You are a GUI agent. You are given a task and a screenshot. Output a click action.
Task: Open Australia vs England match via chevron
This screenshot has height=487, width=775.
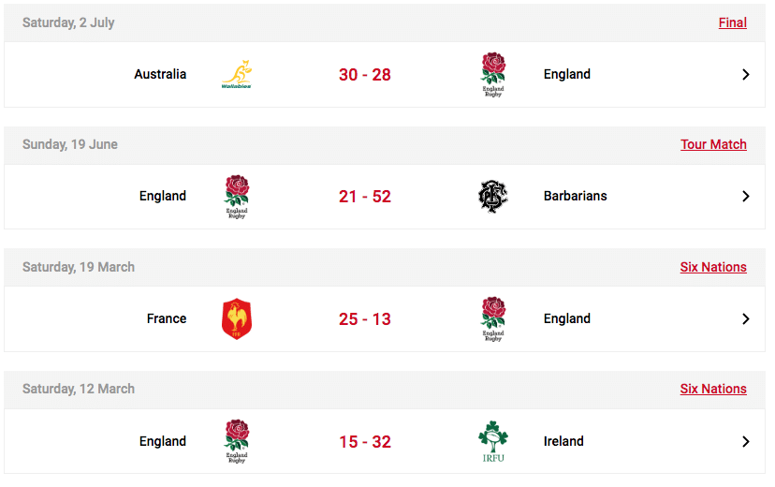tap(746, 74)
